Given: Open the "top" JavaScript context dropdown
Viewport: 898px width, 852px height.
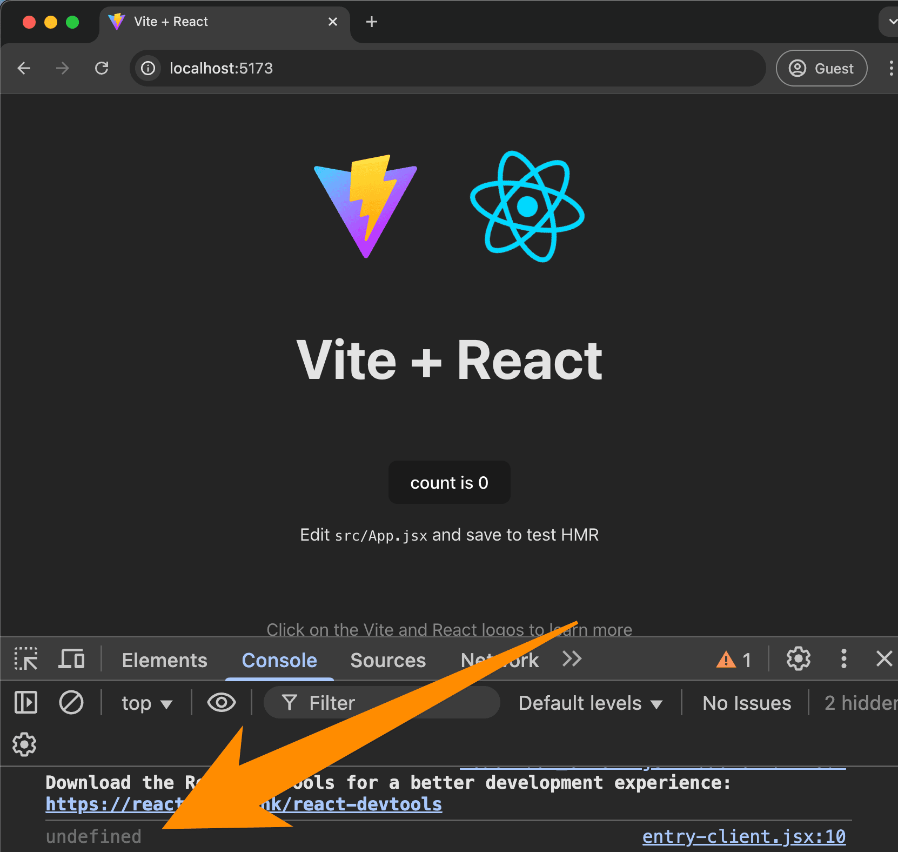Looking at the screenshot, I should (x=147, y=703).
